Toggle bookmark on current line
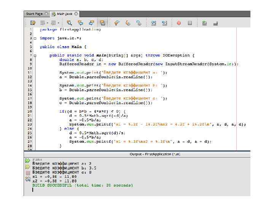Image resolution: width=274 pixels, height=206 pixels. point(139,23)
